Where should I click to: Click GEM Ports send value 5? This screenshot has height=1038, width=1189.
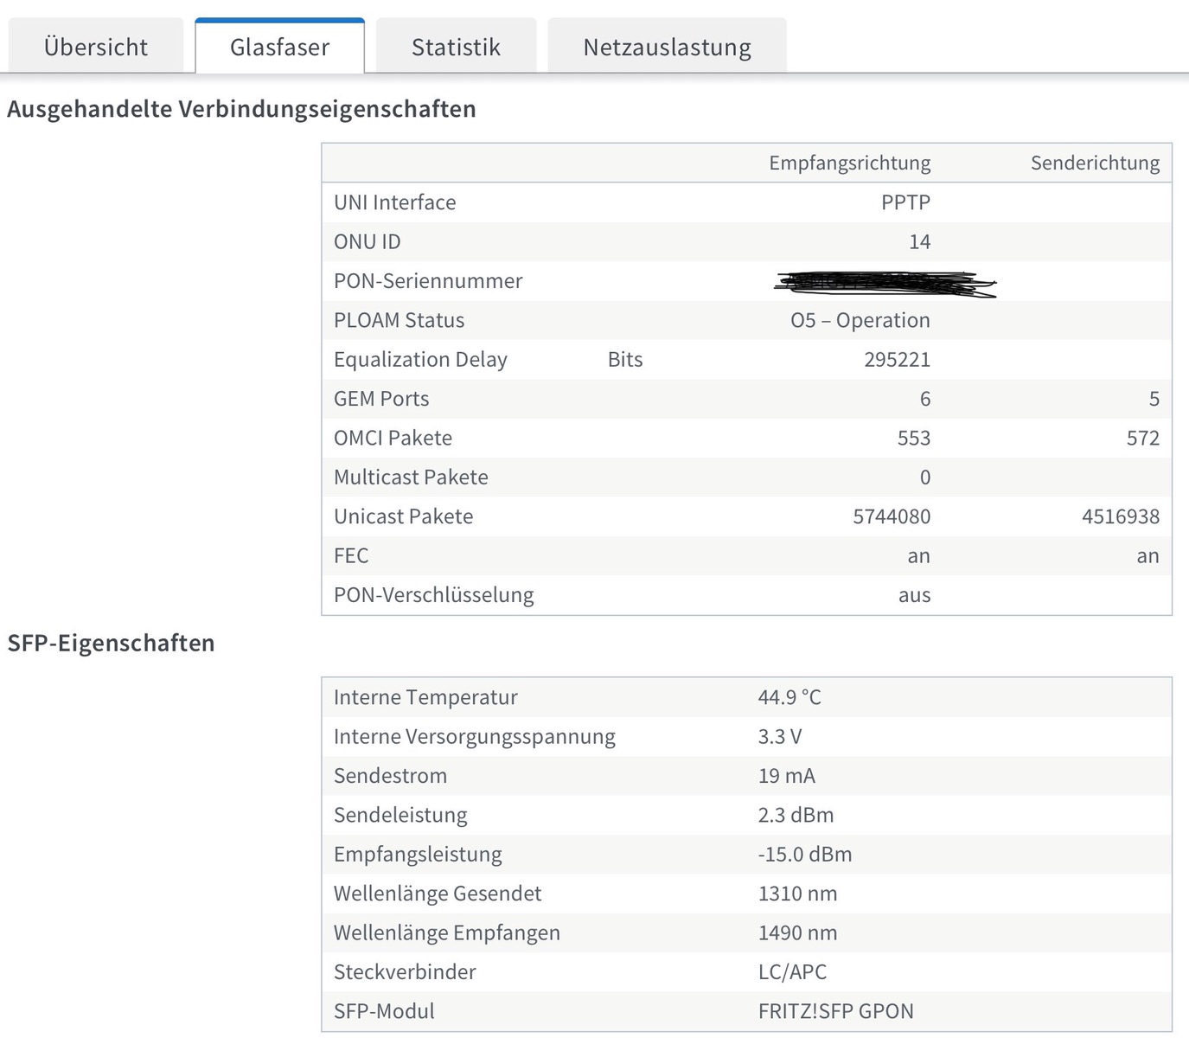click(1154, 399)
